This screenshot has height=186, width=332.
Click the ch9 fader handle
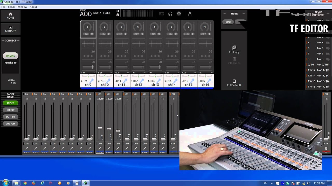100,128
